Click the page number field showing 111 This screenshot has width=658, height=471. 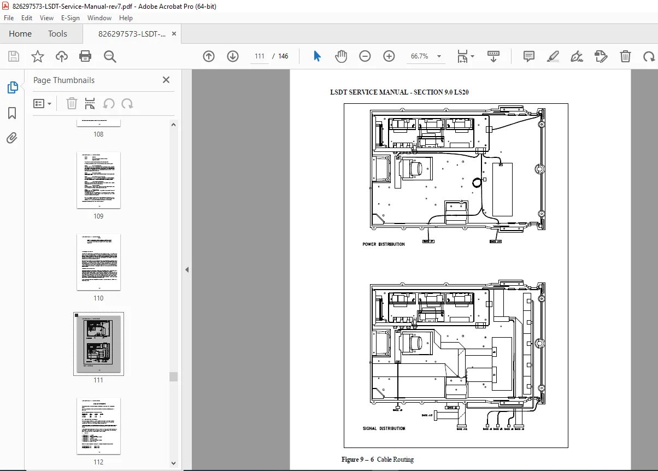260,56
